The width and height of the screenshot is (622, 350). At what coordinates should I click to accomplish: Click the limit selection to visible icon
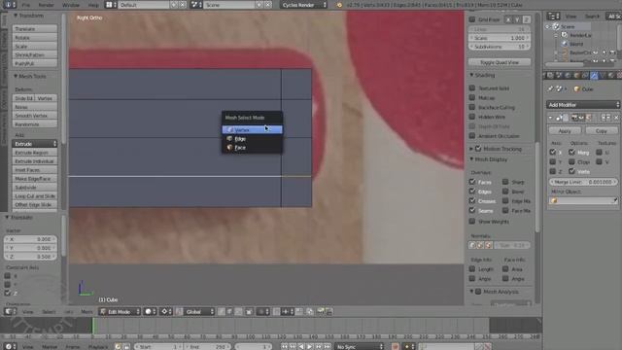pyautogui.click(x=249, y=312)
